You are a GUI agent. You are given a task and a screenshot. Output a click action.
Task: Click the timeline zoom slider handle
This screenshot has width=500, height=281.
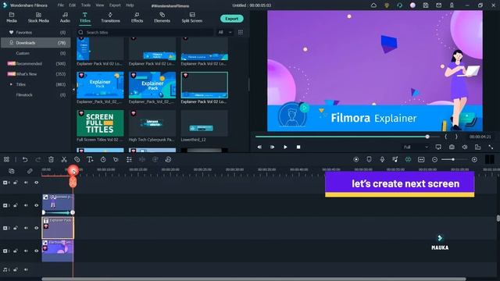pyautogui.click(x=453, y=159)
